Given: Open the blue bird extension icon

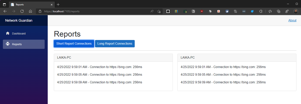Looking at the screenshot, I should (x=252, y=11).
